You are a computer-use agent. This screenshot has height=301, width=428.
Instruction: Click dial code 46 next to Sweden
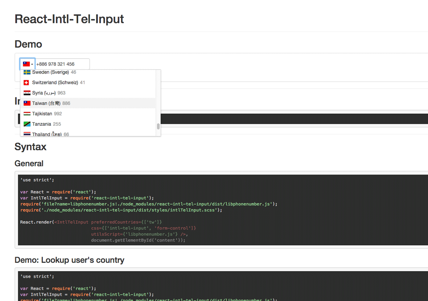73,72
